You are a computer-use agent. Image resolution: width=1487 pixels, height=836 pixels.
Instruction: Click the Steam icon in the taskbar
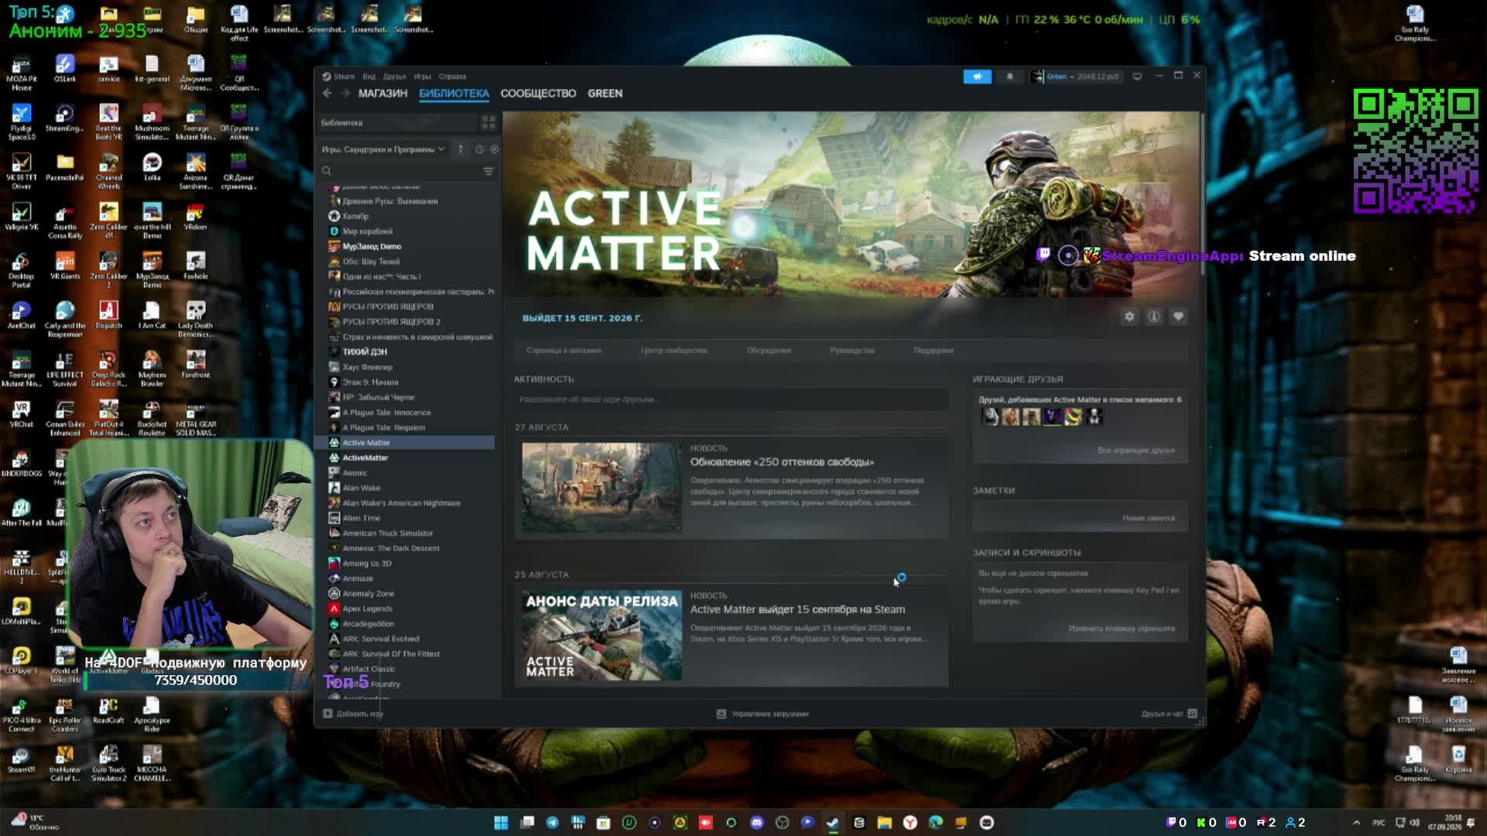(833, 823)
